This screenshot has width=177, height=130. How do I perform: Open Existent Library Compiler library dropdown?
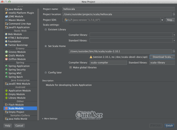(x=174, y=35)
